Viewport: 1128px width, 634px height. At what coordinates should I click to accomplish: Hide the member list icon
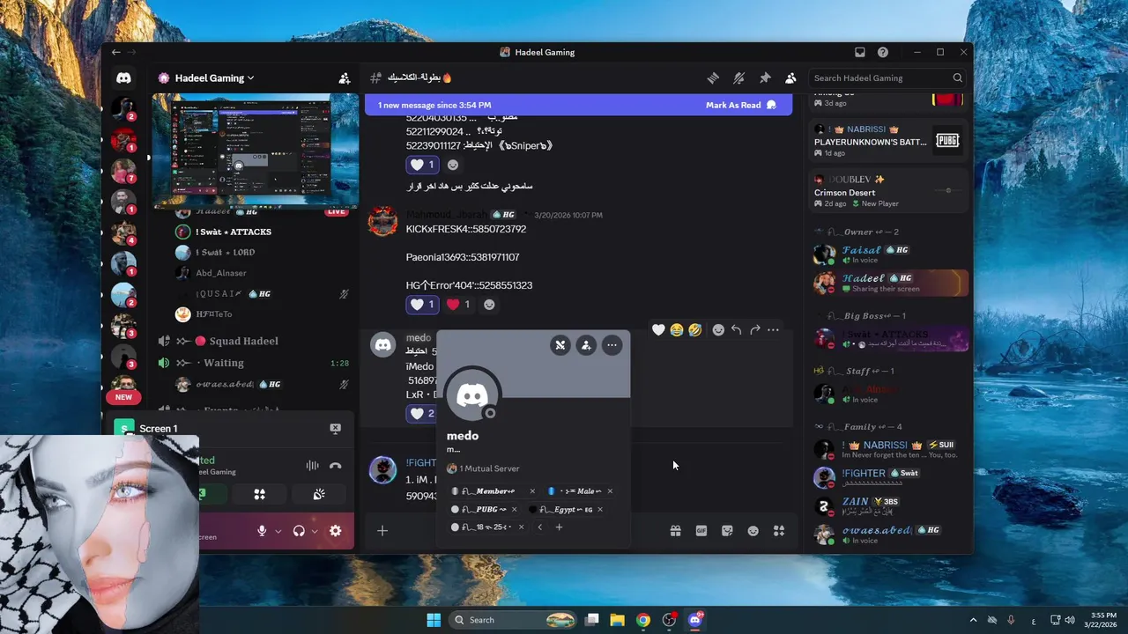click(x=790, y=78)
